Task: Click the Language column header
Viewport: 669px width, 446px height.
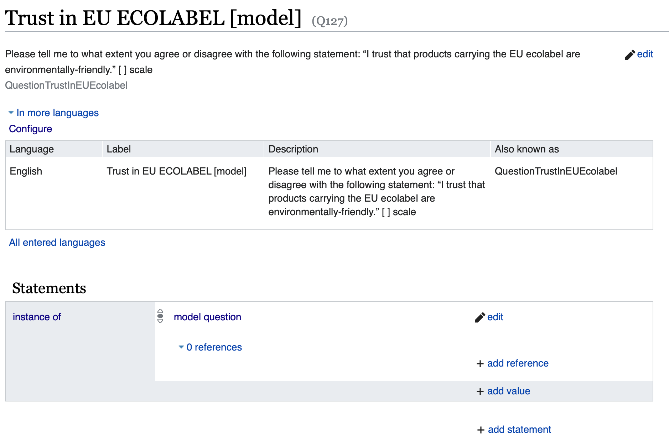Action: (x=32, y=149)
